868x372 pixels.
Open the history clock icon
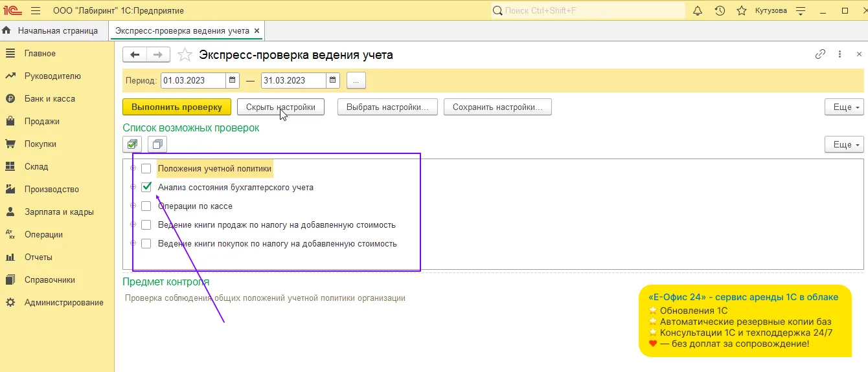tap(720, 11)
